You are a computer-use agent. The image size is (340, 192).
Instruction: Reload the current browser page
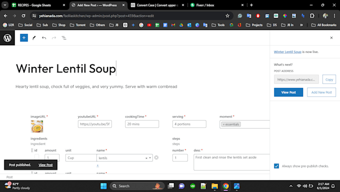tap(23, 15)
